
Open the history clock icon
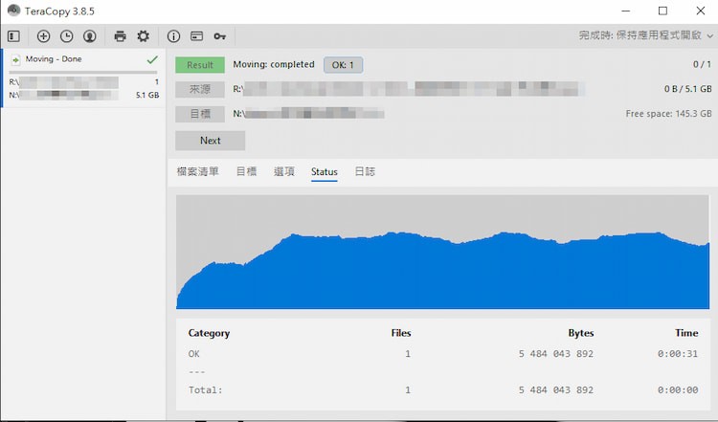67,36
